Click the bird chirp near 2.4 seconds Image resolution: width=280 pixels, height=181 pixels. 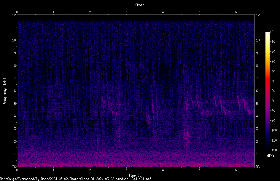(x=104, y=102)
